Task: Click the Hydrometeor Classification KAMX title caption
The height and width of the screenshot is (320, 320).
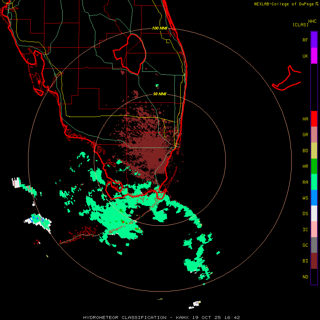Action: 161,318
